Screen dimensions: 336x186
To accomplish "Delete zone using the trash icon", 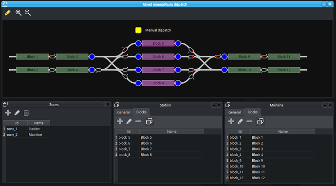I will click(x=26, y=113).
